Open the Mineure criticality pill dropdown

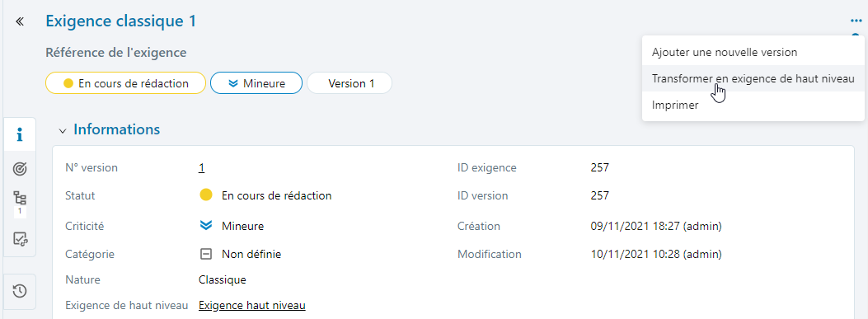pyautogui.click(x=256, y=83)
